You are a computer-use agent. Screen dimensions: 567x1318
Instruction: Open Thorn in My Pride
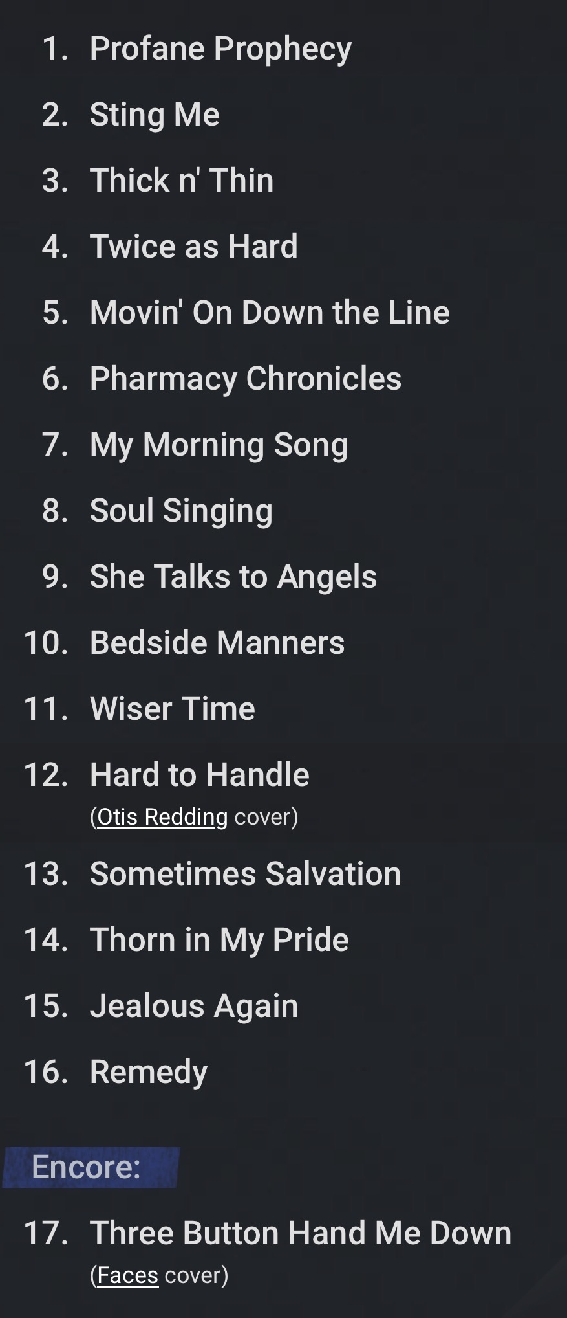[219, 940]
